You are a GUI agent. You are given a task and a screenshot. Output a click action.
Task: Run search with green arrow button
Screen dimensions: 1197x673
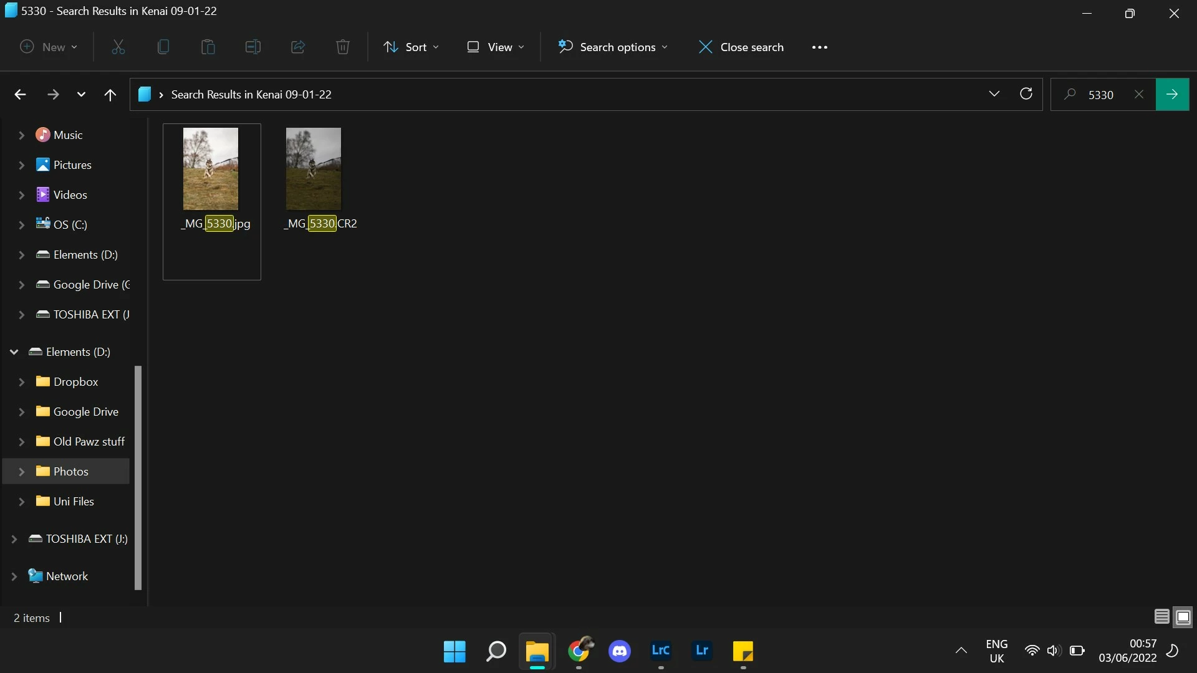tap(1172, 94)
